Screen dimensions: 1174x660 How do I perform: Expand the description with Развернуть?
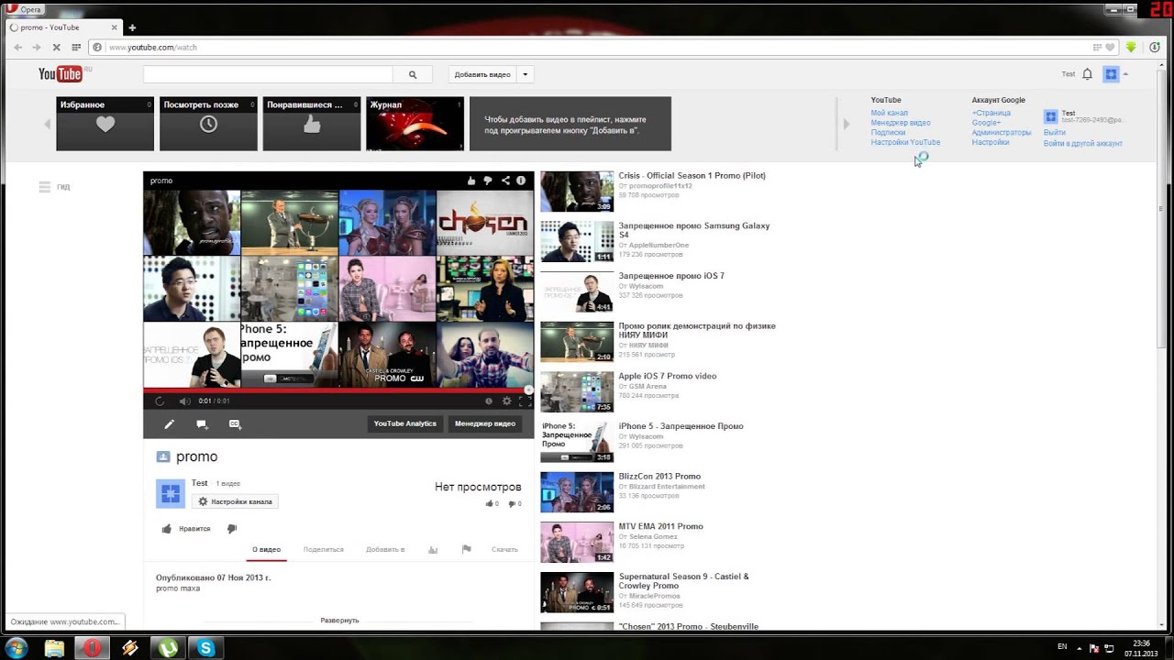tap(339, 621)
